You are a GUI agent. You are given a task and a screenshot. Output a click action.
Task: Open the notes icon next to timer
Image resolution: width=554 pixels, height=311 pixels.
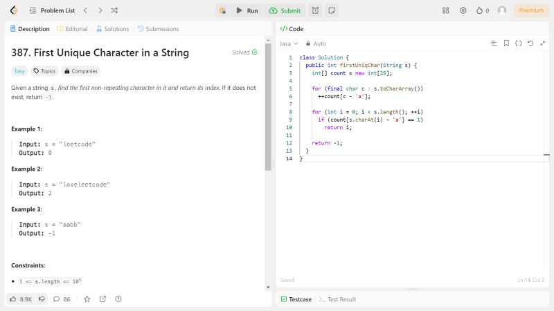coord(332,10)
